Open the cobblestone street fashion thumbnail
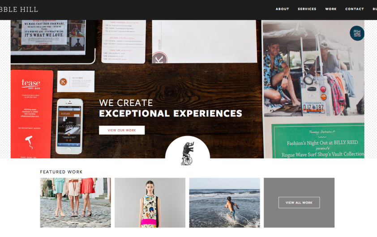This screenshot has height=237, width=377. (76, 203)
